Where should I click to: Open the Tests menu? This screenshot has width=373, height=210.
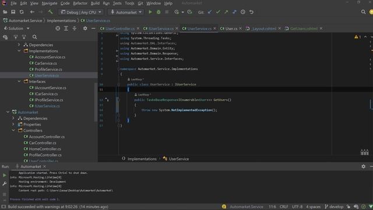(x=117, y=3)
